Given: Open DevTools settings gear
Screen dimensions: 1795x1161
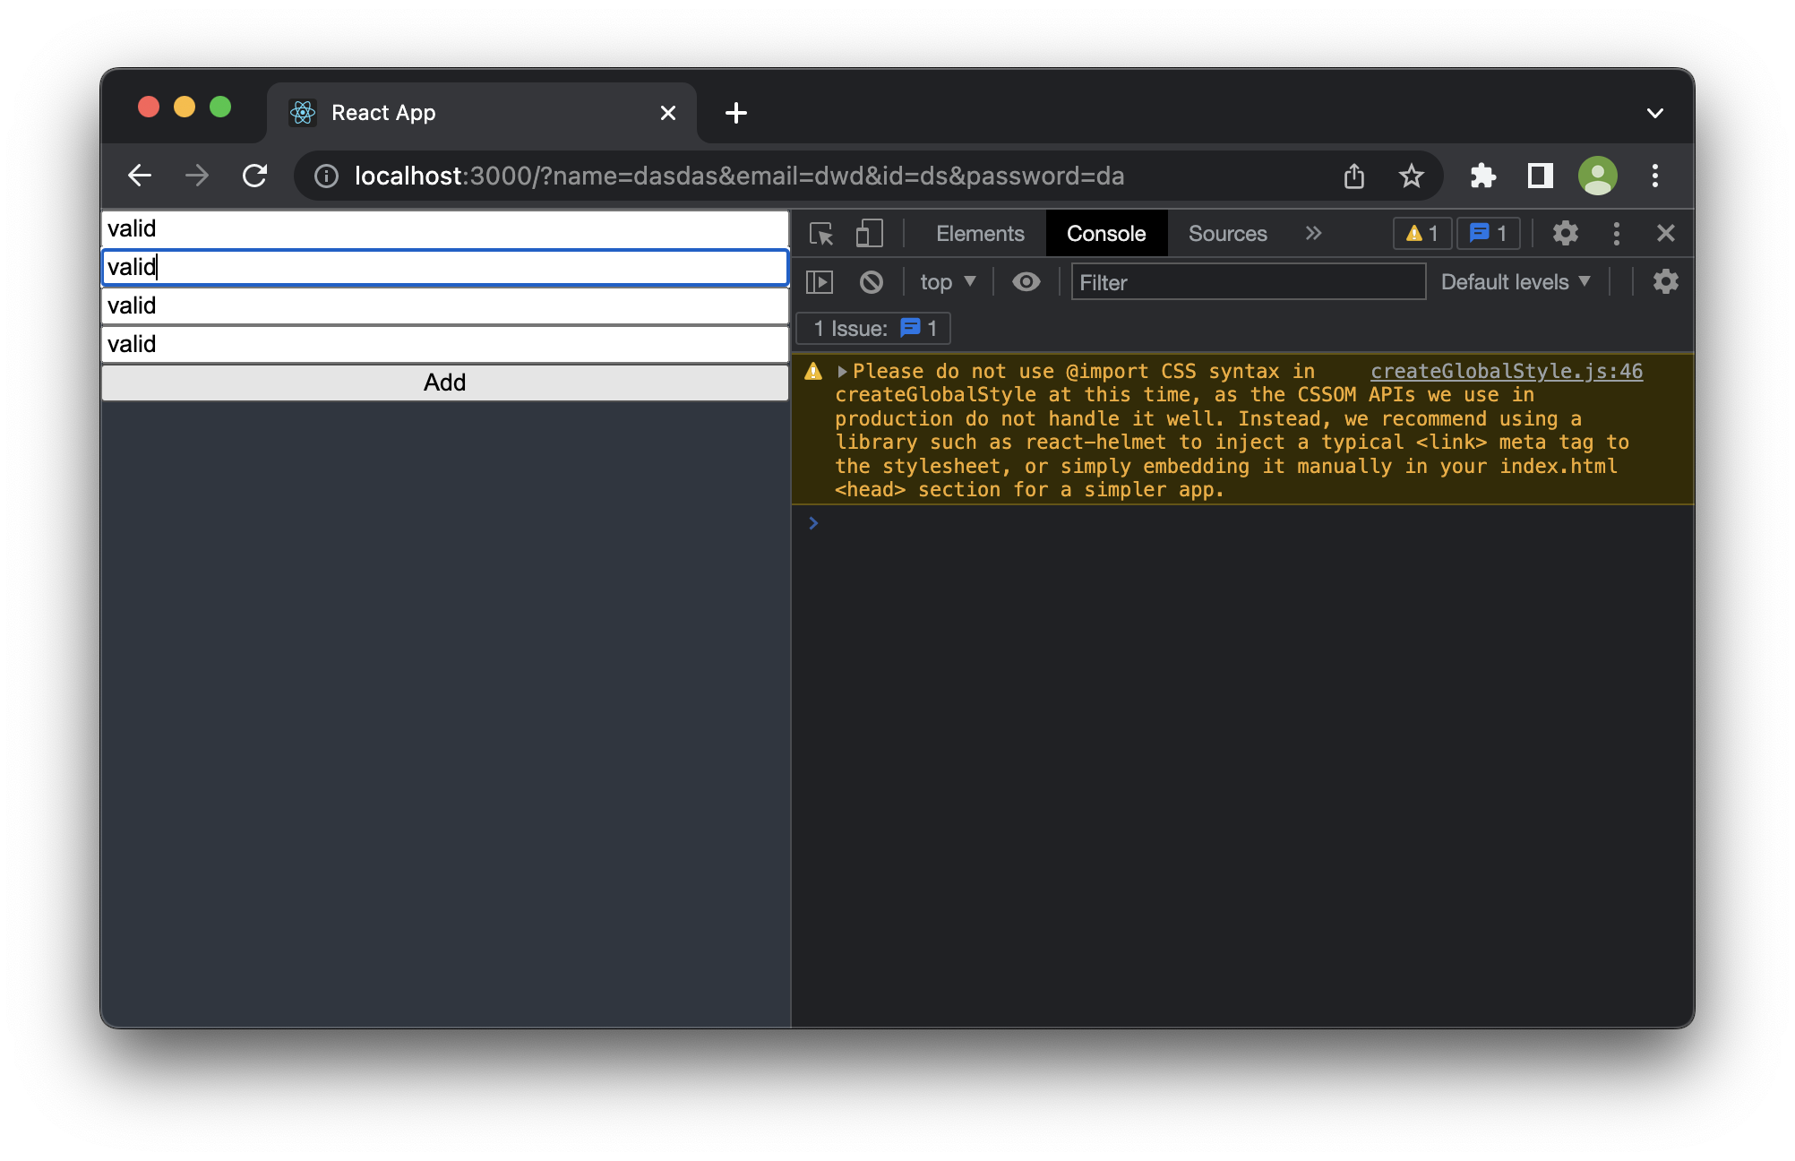Looking at the screenshot, I should click(1566, 233).
